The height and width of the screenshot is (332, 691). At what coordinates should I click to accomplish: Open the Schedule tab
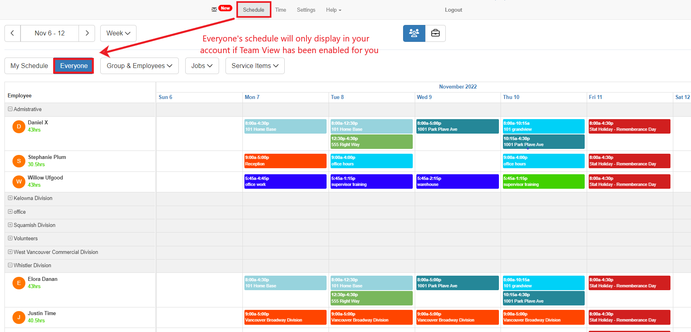click(x=254, y=10)
